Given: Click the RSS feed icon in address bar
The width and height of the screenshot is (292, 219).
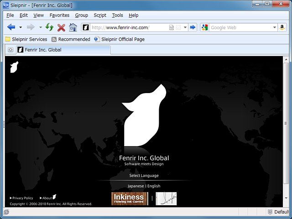Looking at the screenshot, I should point(178,27).
